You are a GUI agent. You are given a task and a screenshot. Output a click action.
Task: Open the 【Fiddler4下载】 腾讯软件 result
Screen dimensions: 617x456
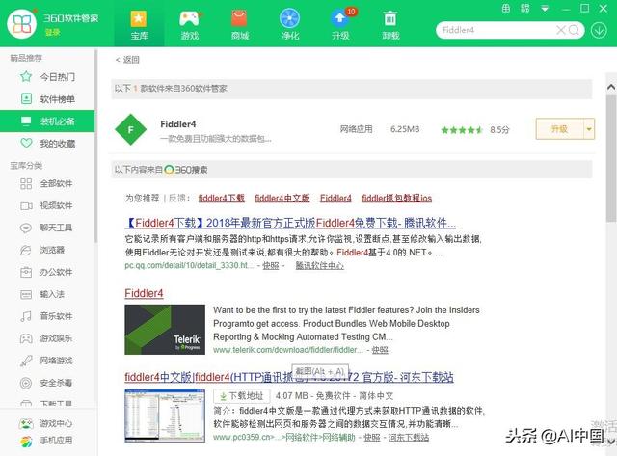point(290,223)
